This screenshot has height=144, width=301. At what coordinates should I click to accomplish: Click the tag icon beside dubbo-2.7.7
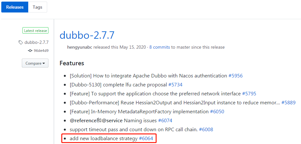point(21,42)
